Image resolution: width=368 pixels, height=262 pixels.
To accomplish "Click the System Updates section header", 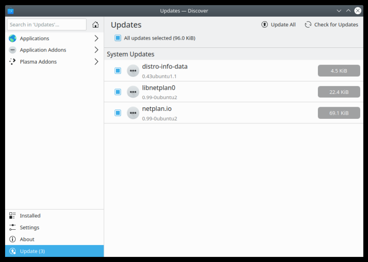I will [131, 54].
